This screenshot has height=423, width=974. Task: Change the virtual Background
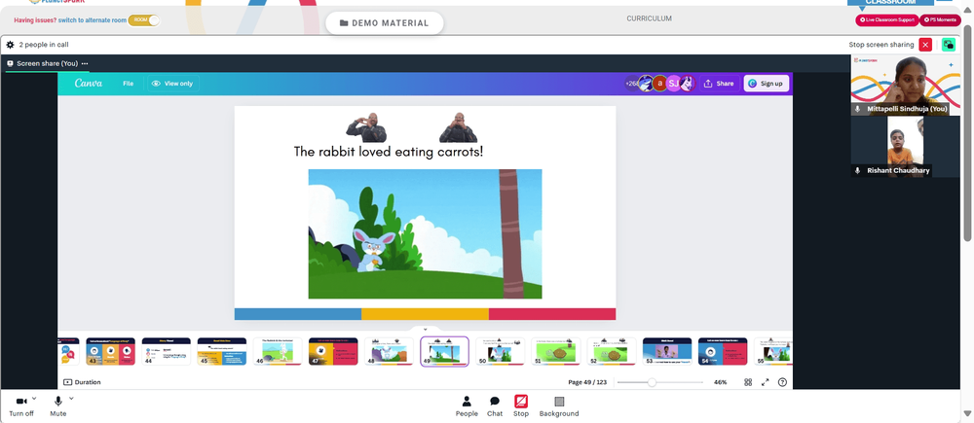pyautogui.click(x=559, y=406)
